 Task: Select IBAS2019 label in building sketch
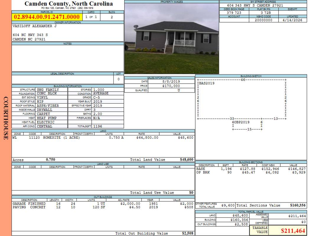pyautogui.click(x=206, y=83)
